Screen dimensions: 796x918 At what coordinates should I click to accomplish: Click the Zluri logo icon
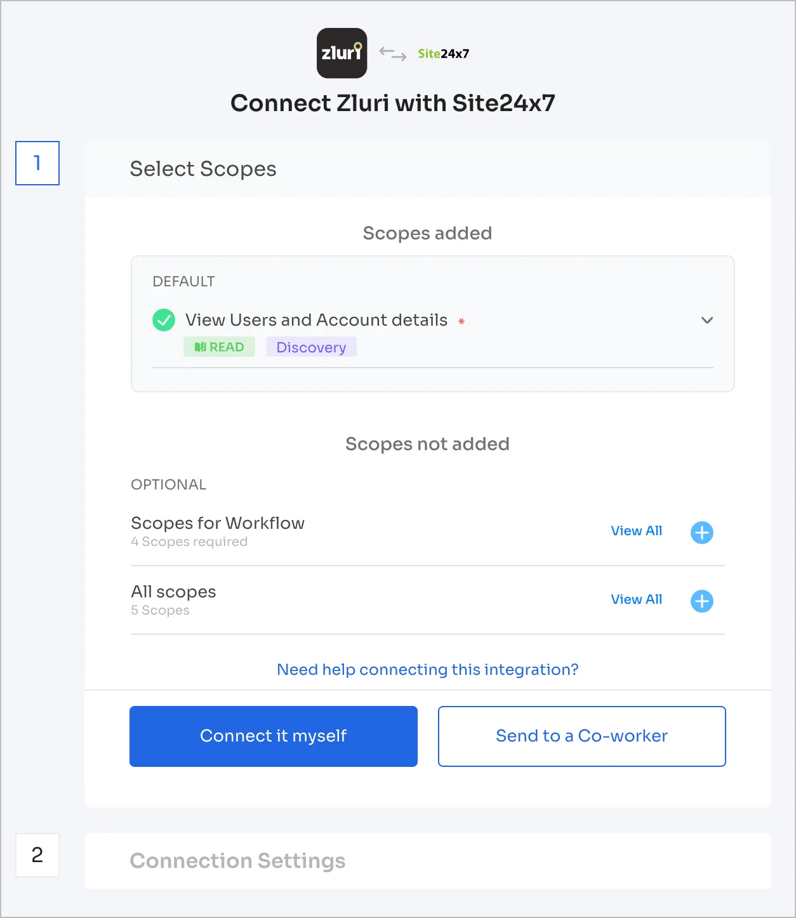point(342,53)
